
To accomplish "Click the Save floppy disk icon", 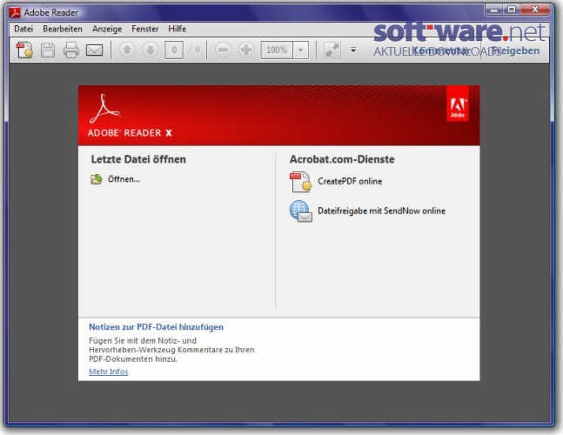I will point(48,50).
